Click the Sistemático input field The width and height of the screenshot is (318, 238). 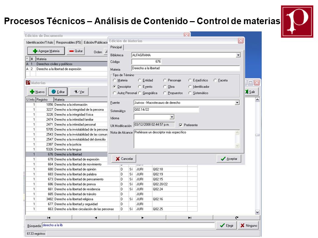click(166, 110)
